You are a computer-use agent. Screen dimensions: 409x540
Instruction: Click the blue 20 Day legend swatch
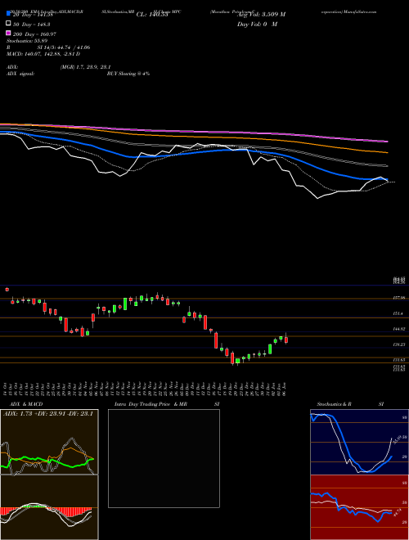pos(9,14)
